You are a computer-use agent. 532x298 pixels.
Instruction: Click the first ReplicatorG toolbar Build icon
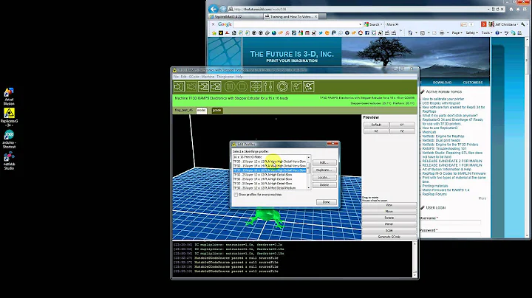[179, 87]
